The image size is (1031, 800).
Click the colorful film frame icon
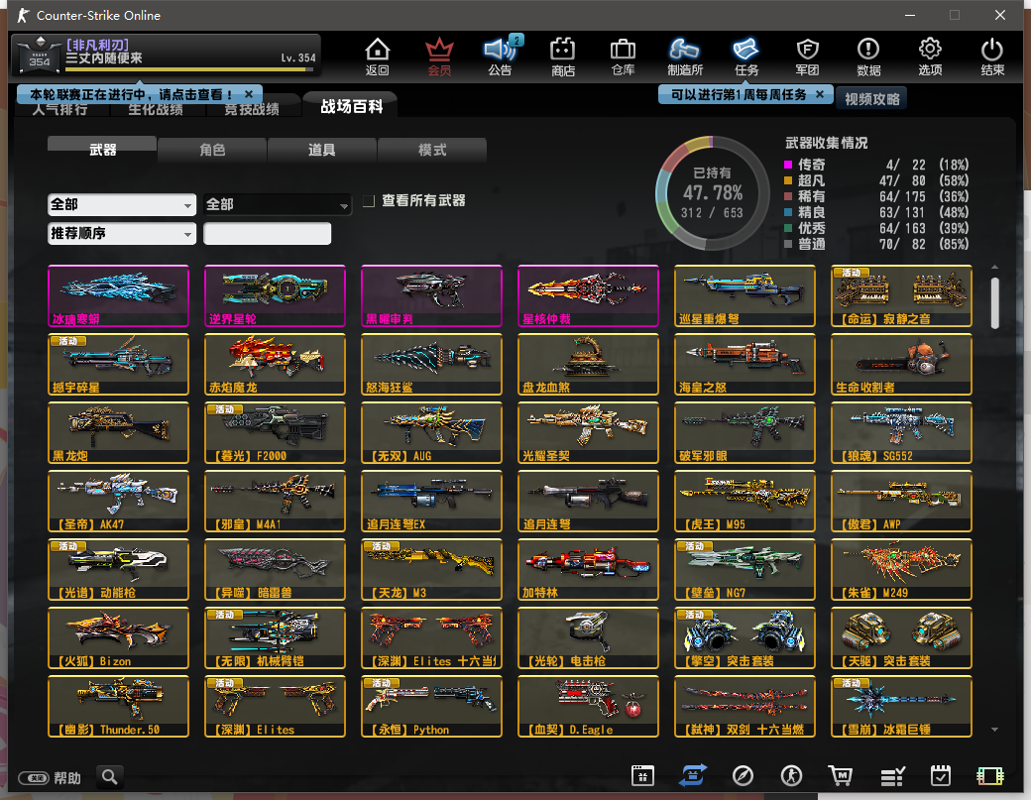(990, 776)
